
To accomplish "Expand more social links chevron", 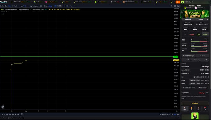I will coord(207,20).
